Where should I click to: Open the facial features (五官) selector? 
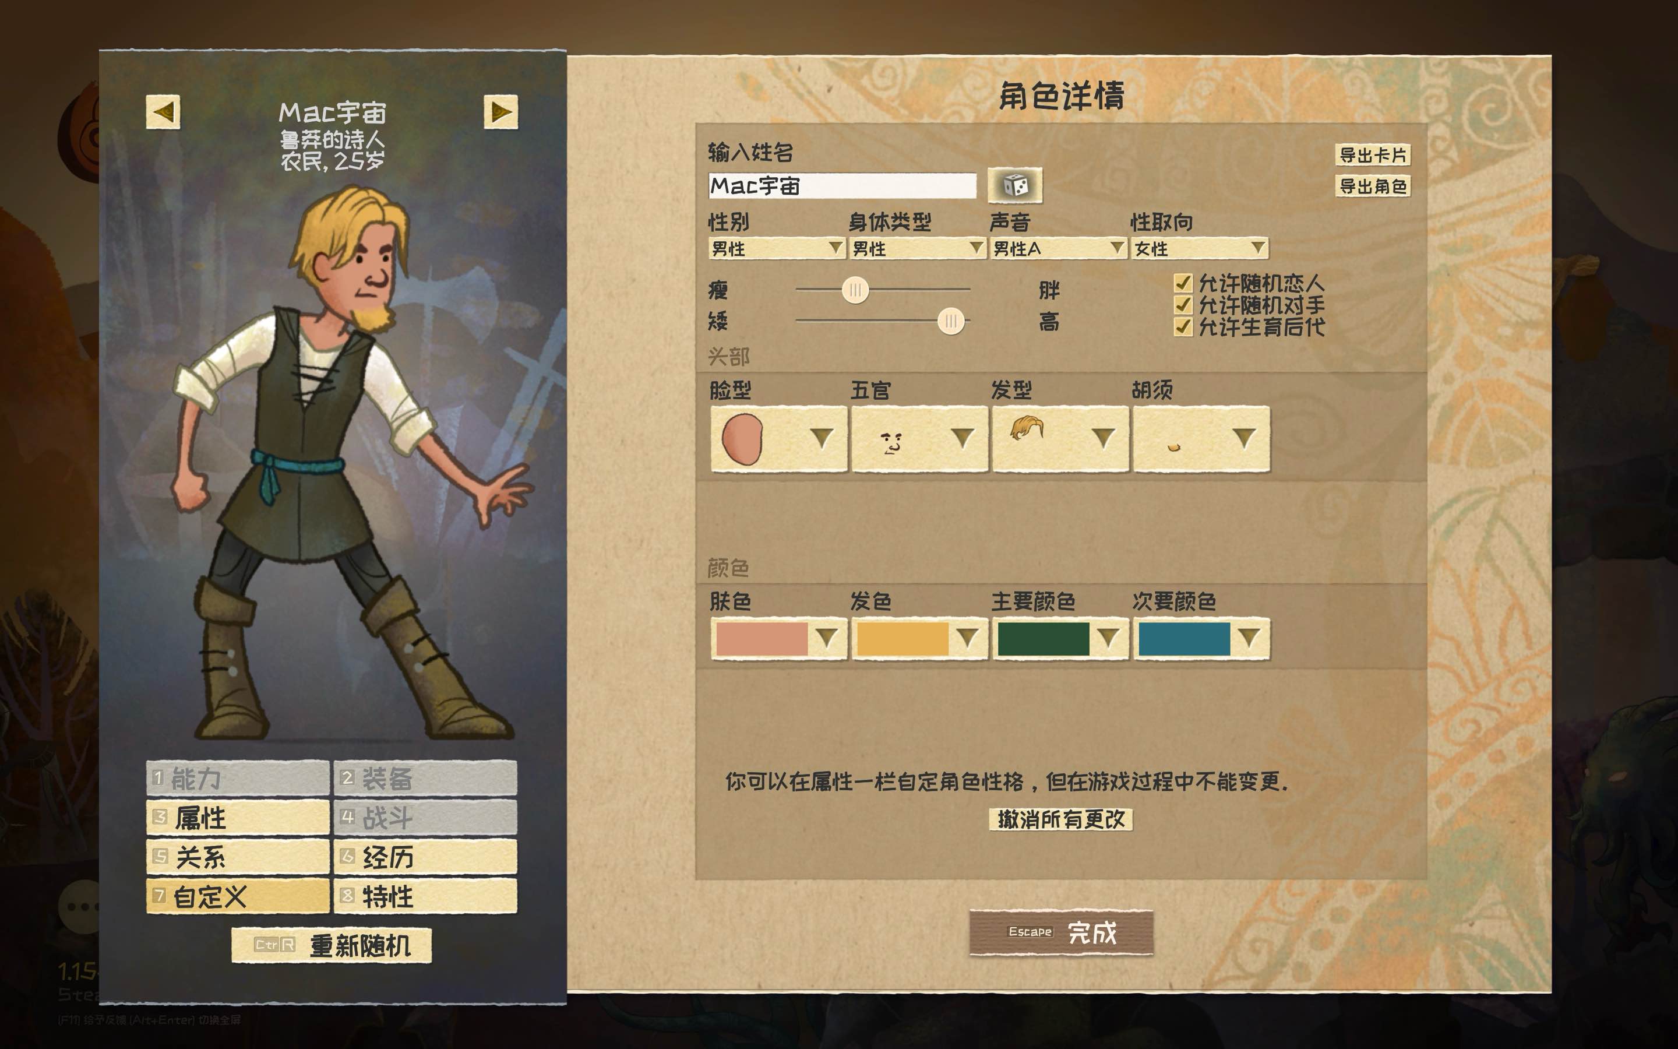pos(919,439)
